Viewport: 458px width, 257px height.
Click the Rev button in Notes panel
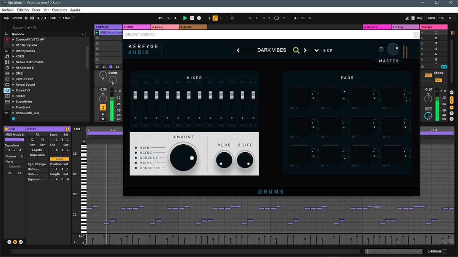click(x=32, y=145)
